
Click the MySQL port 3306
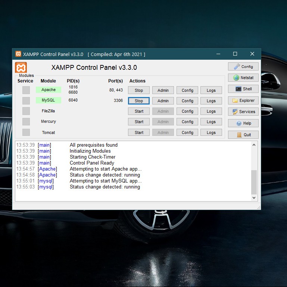click(x=118, y=100)
